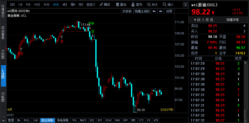Click the 说明 description button
Viewport: 249px width, 123px height.
tap(169, 11)
